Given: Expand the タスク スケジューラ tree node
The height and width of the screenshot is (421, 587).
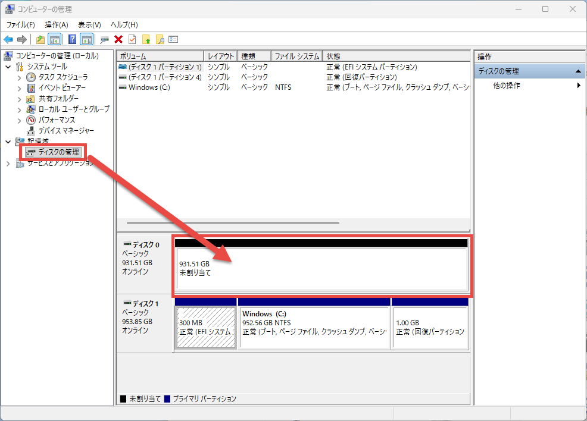Looking at the screenshot, I should (19, 77).
